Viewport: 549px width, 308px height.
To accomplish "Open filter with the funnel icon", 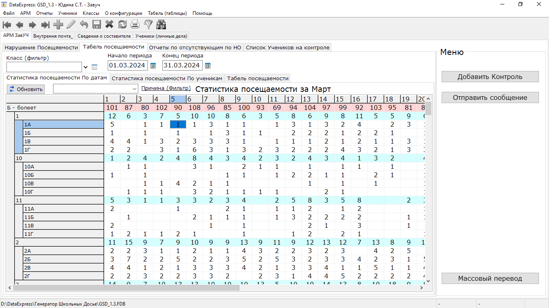I will tap(148, 25).
